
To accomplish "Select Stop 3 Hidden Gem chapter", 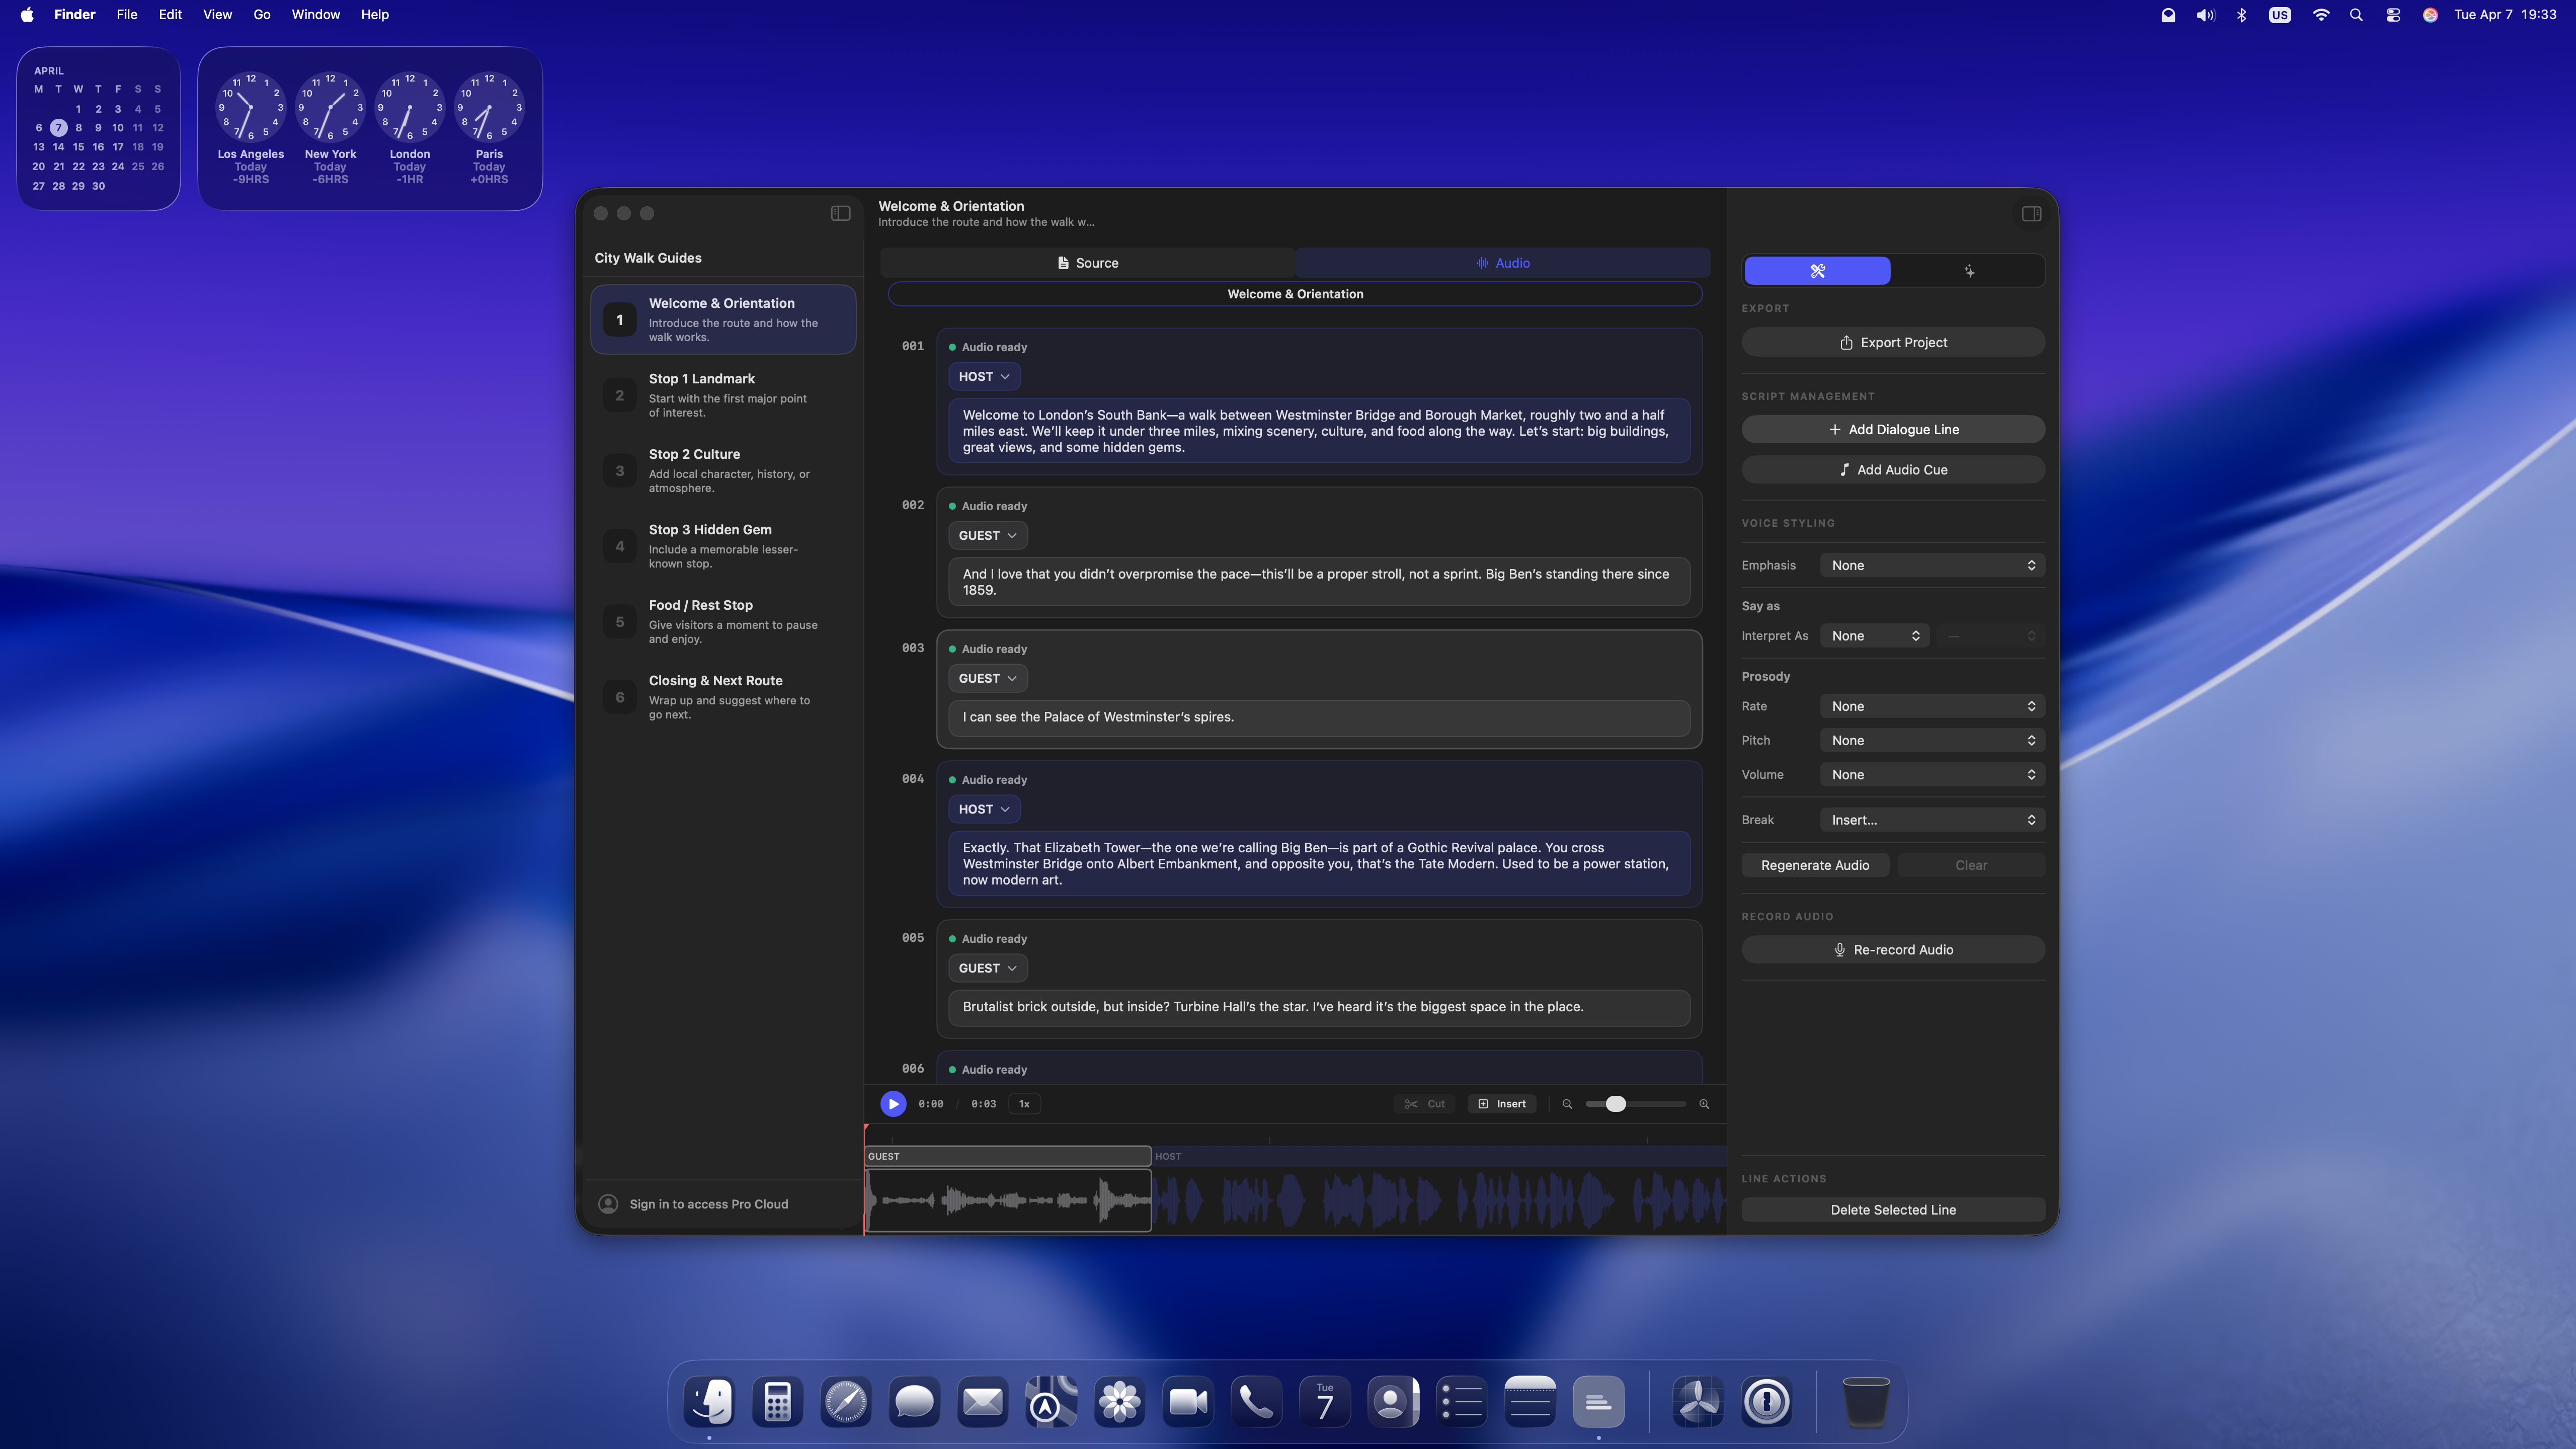I will [x=723, y=546].
